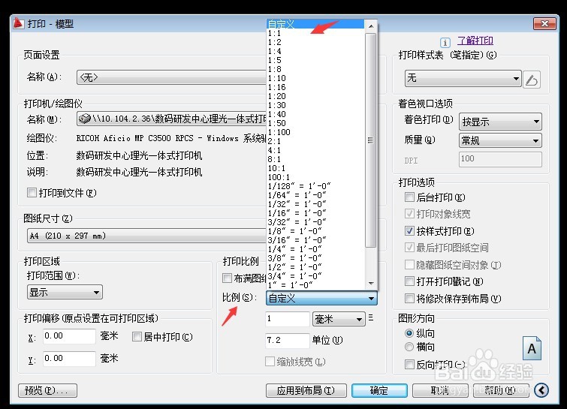Select 自定义 in the scale list
Viewport: 567px width, 409px height.
(315, 24)
